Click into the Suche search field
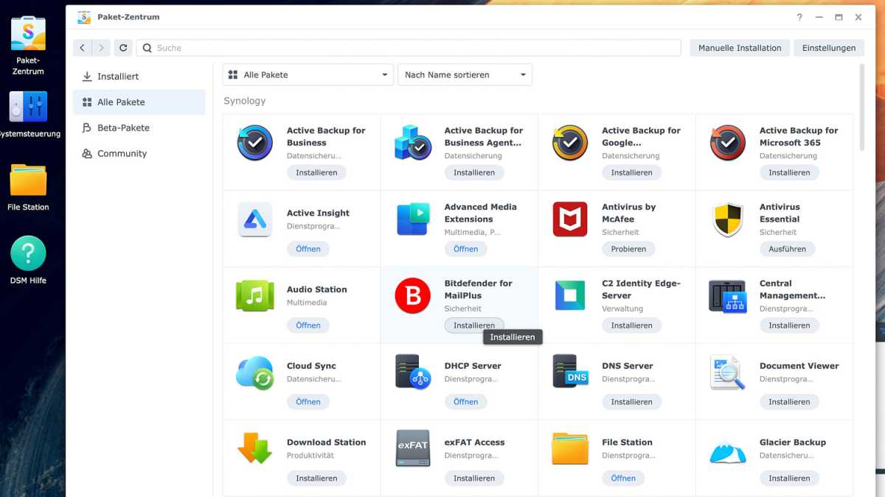 point(409,48)
